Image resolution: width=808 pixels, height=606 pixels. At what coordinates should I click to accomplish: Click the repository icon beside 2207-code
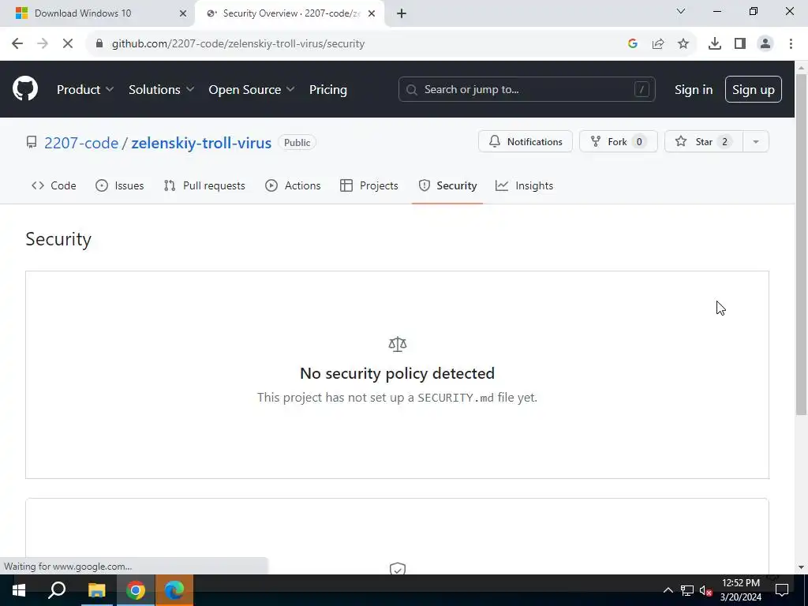(32, 142)
